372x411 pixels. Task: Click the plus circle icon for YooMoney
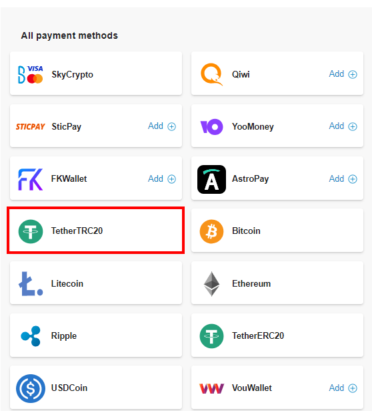point(353,126)
